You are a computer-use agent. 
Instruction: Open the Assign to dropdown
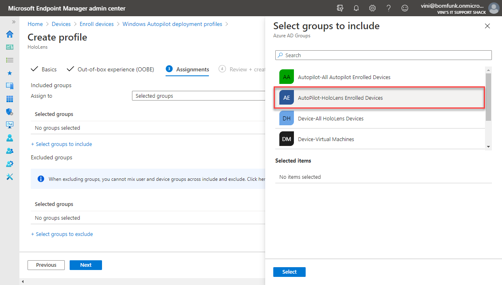pyautogui.click(x=198, y=96)
